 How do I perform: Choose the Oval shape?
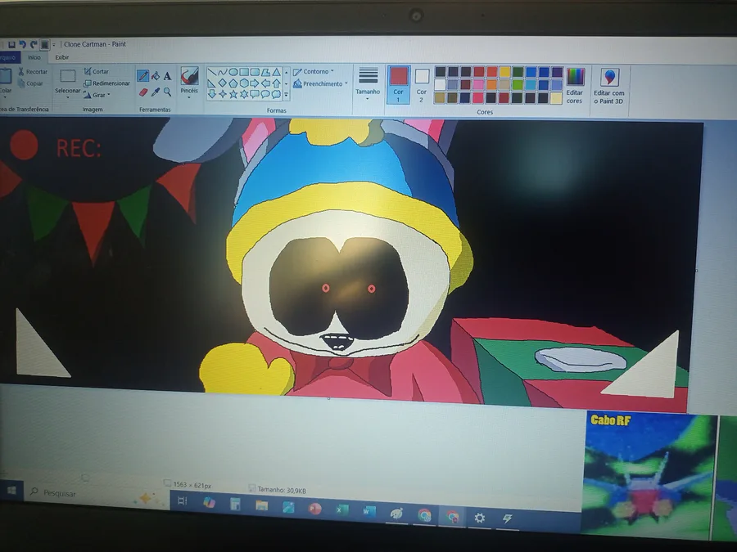point(233,72)
